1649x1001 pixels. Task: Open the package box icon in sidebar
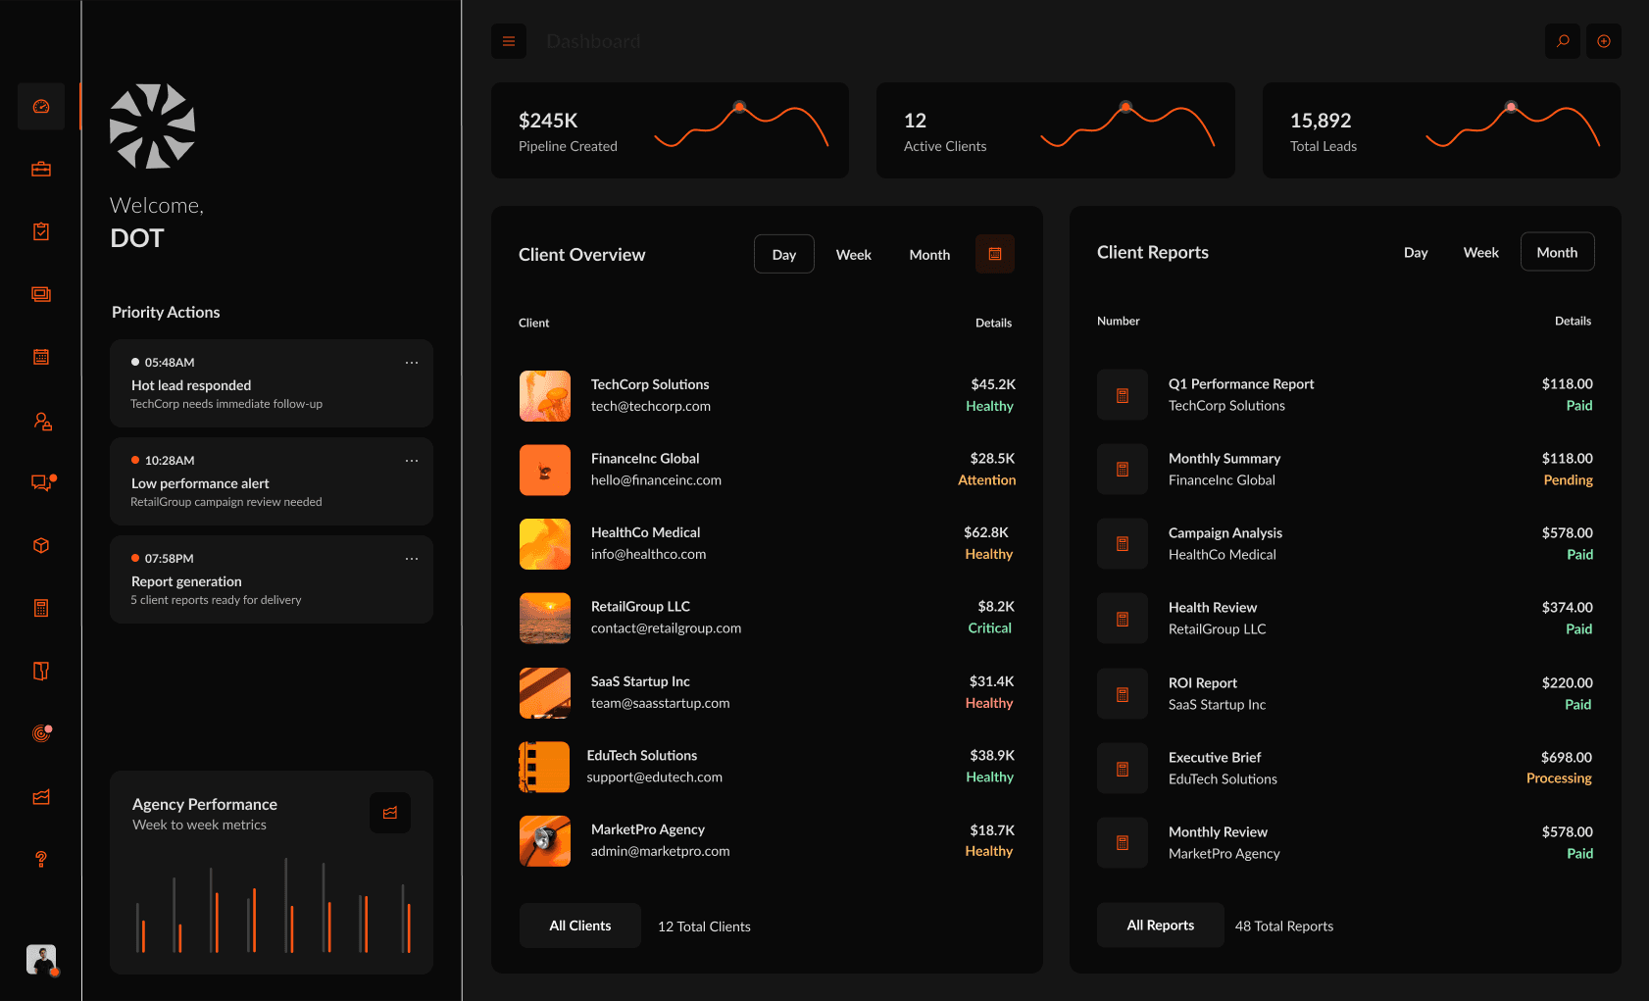(x=40, y=545)
